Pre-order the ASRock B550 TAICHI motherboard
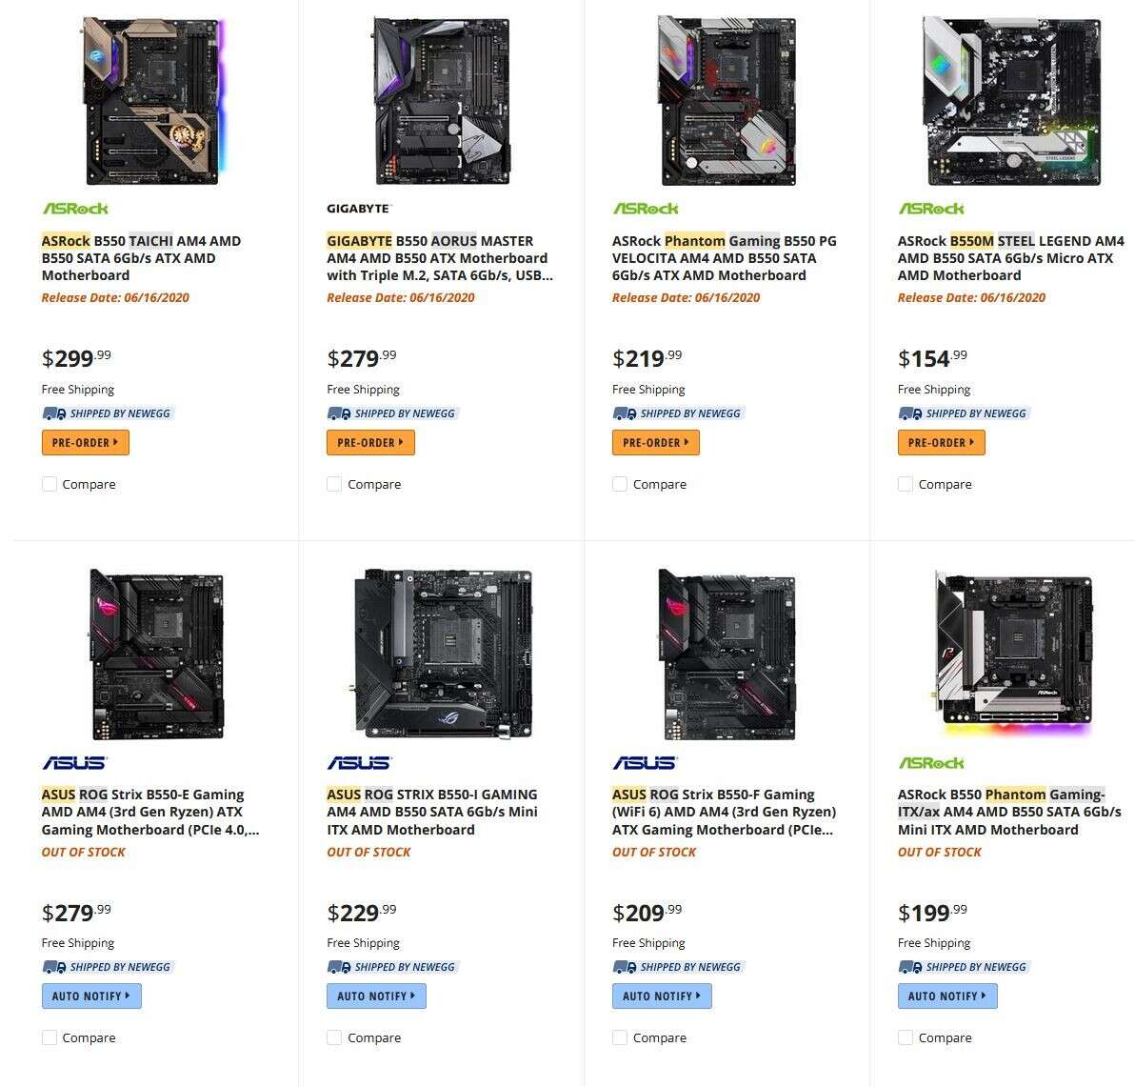The image size is (1135, 1087). click(85, 442)
